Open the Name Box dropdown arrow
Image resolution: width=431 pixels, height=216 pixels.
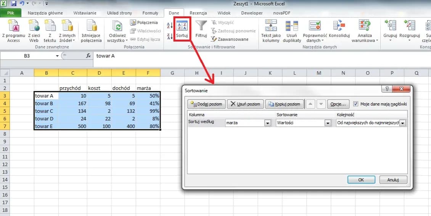click(57, 56)
